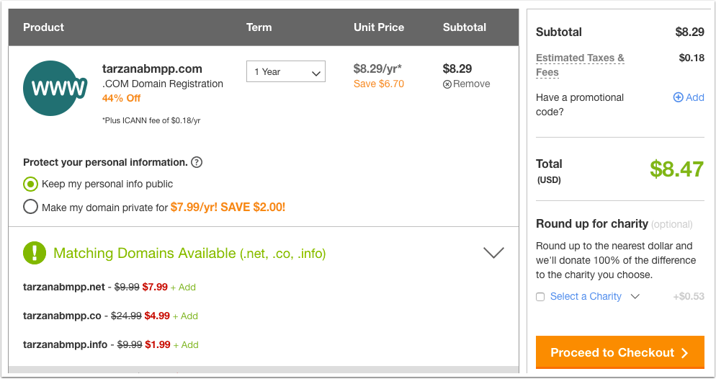Click the Unit Price column header
The height and width of the screenshot is (379, 716).
point(378,27)
